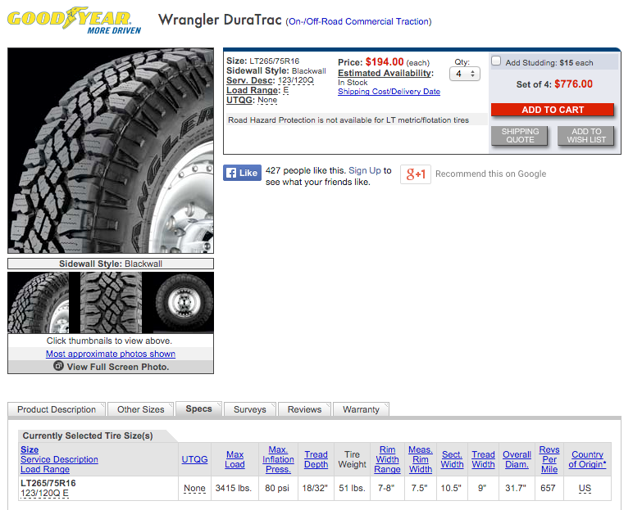Click the Facebook Like button
The height and width of the screenshot is (510, 642).
pyautogui.click(x=242, y=173)
